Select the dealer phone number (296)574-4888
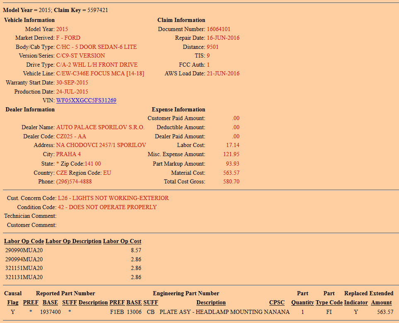 [74, 182]
